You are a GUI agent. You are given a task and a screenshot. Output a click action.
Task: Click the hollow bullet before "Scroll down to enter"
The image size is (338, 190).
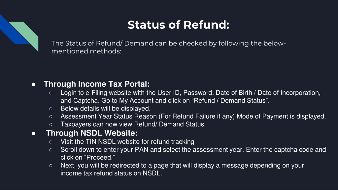(51, 150)
